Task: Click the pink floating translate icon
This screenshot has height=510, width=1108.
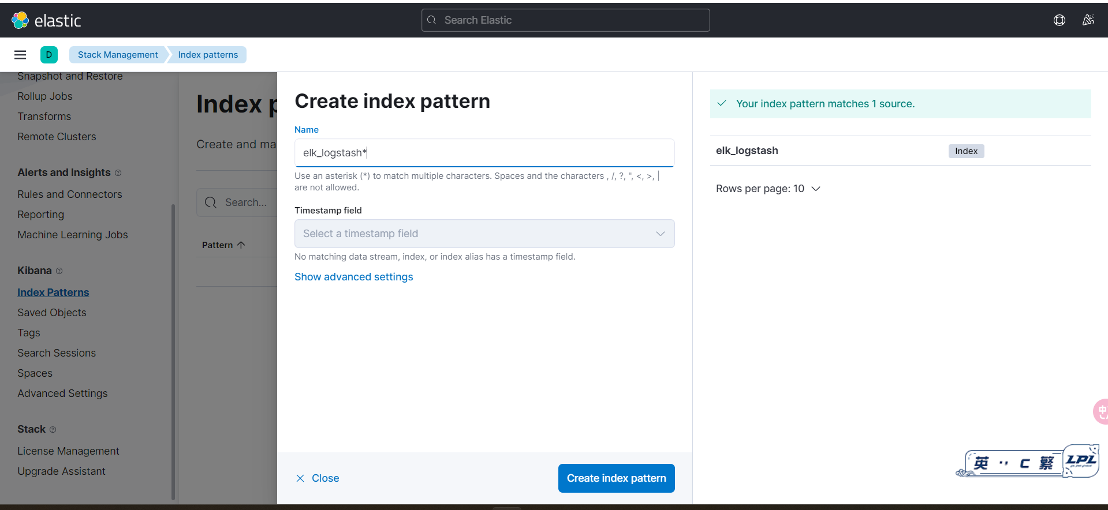Action: [x=1101, y=411]
